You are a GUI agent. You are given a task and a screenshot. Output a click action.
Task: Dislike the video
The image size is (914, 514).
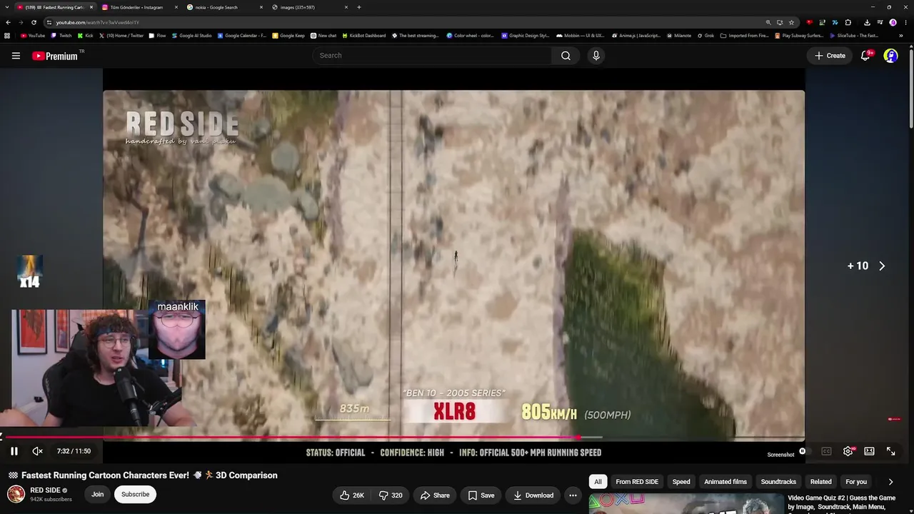point(391,495)
